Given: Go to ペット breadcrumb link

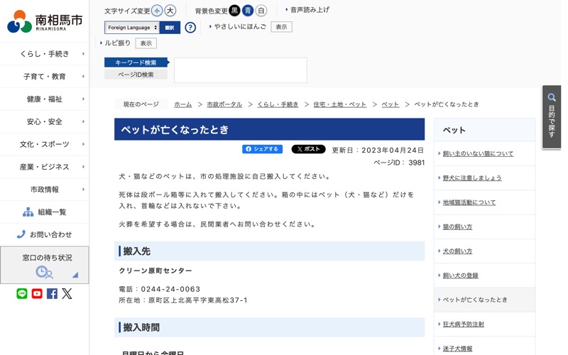Looking at the screenshot, I should coord(390,104).
